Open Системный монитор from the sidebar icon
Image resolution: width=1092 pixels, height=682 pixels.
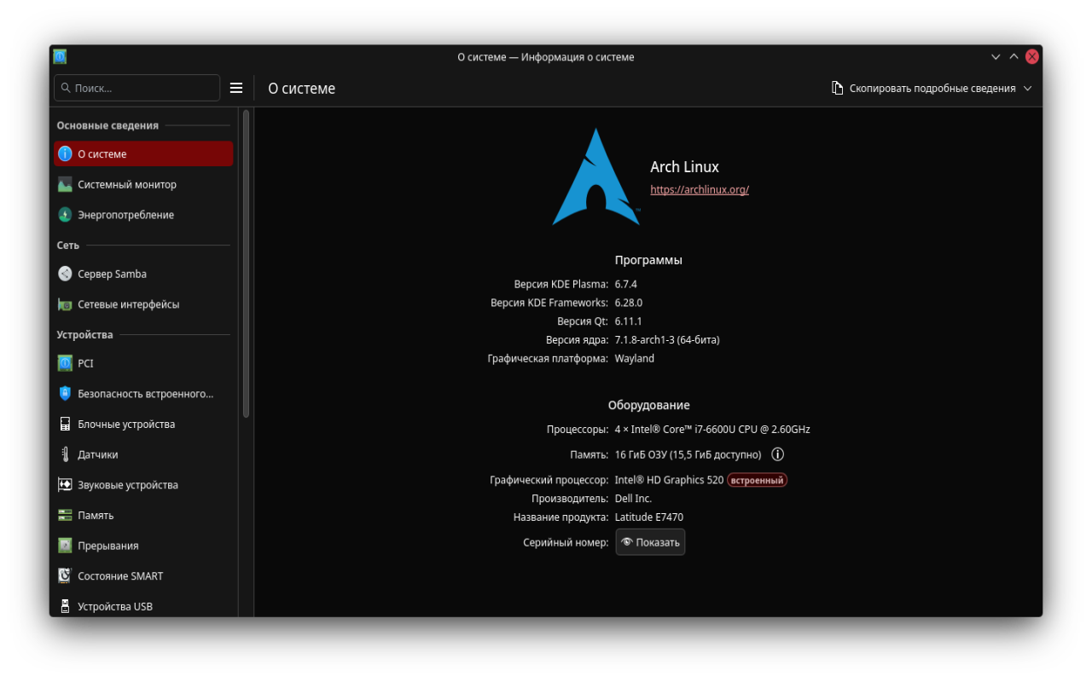pos(65,184)
